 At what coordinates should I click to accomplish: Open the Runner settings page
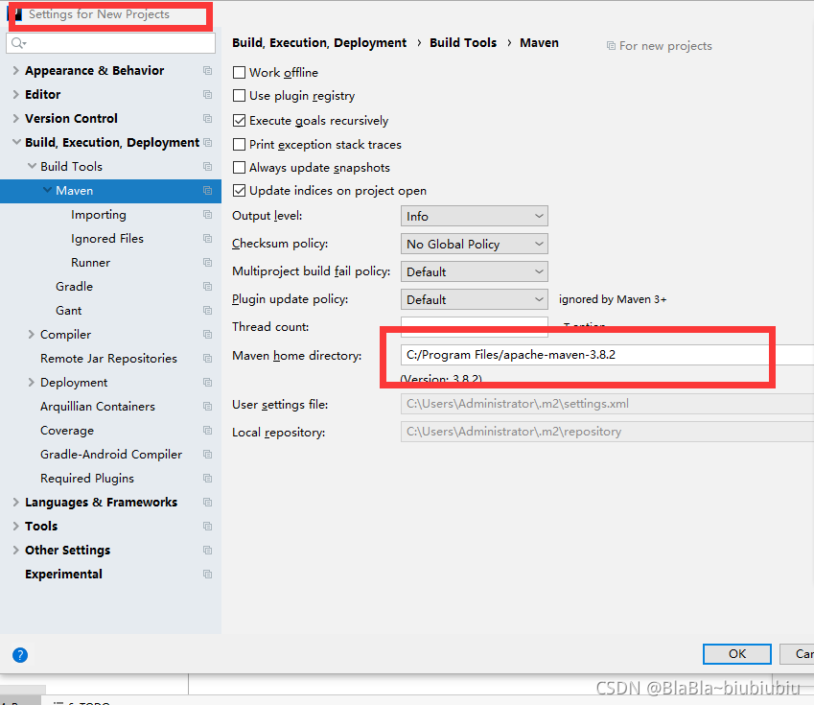pyautogui.click(x=90, y=263)
